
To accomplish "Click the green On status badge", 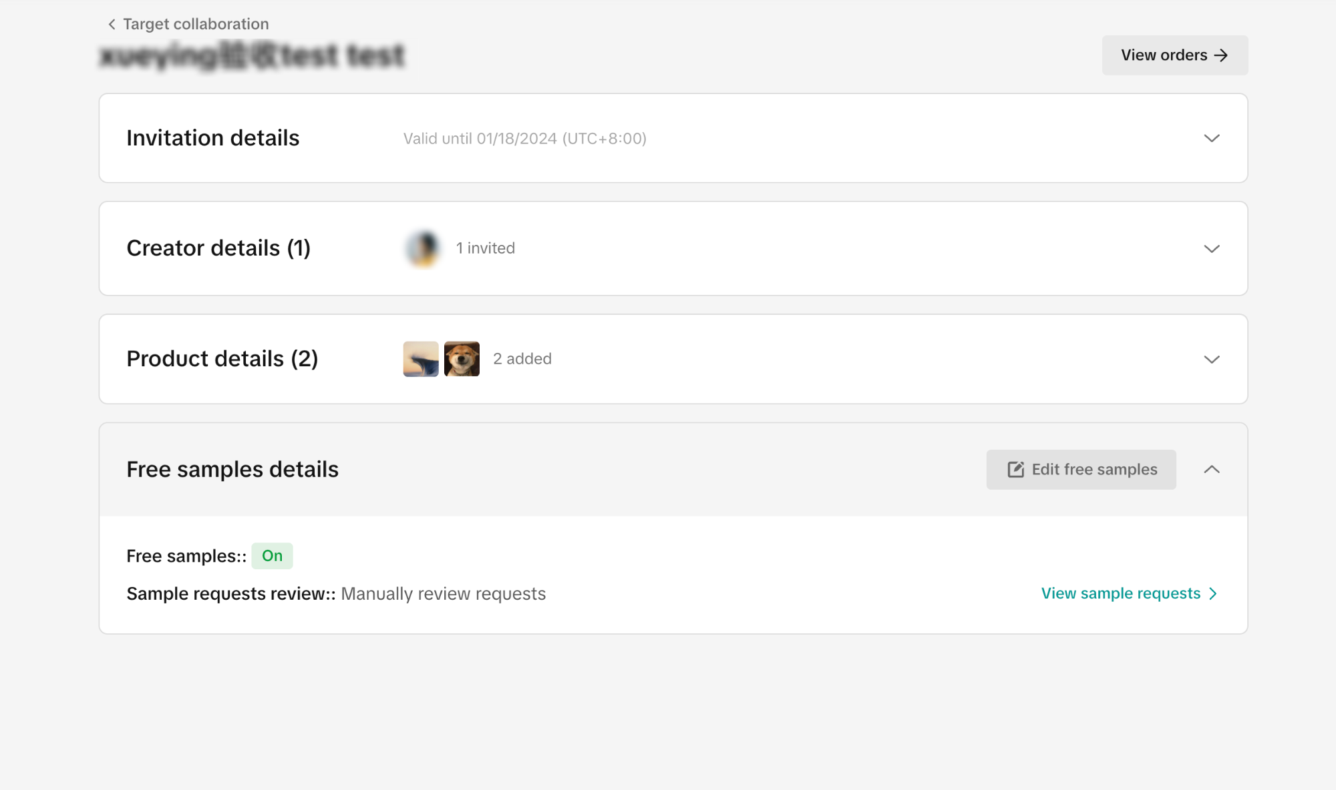I will pyautogui.click(x=272, y=556).
